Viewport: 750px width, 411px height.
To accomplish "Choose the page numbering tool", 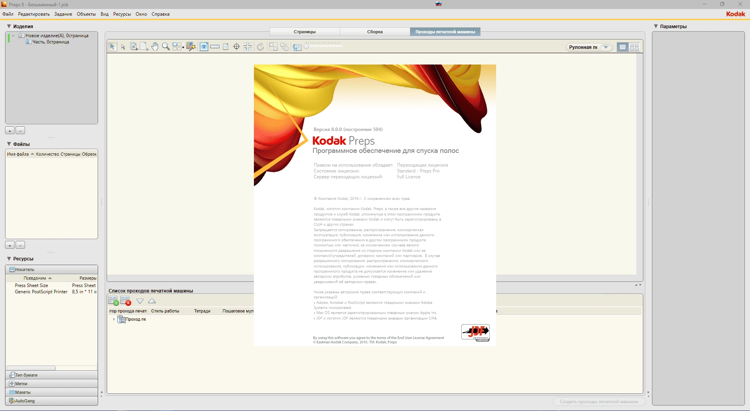I will click(134, 47).
